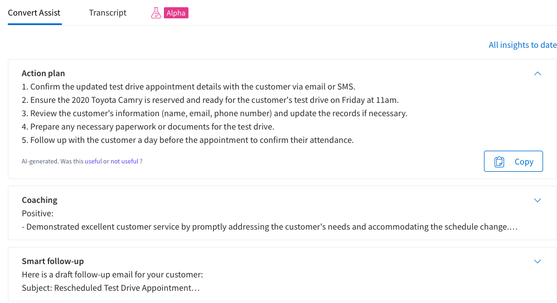Mark the action plan as not useful
Image resolution: width=557 pixels, height=303 pixels.
click(x=124, y=161)
